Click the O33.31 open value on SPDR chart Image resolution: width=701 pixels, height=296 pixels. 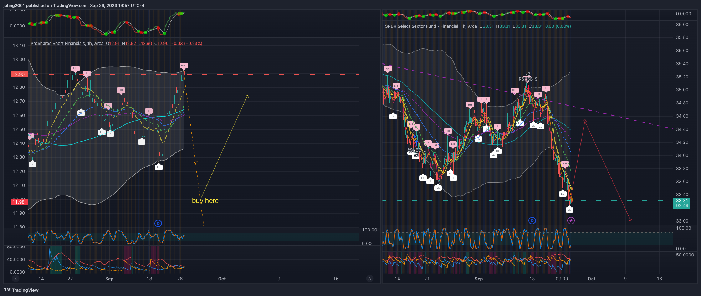[x=487, y=26]
